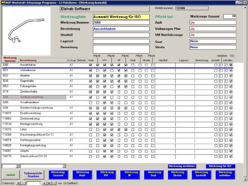Viewport: 248px width, 186px height.
Task: Click the empty Lagerort field
Action: (121, 41)
